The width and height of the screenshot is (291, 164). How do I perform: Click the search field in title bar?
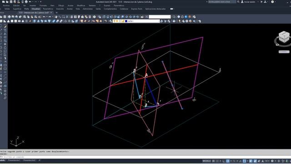(222, 2)
